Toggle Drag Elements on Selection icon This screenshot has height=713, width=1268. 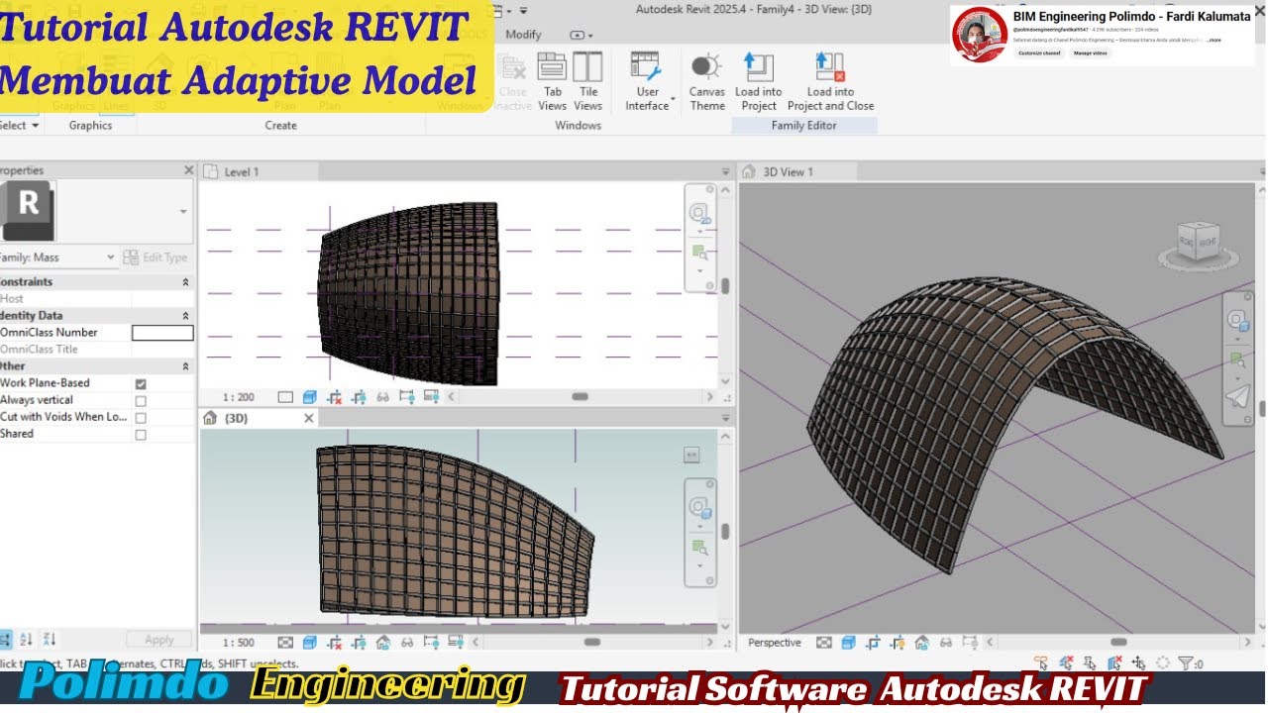coord(1138,663)
